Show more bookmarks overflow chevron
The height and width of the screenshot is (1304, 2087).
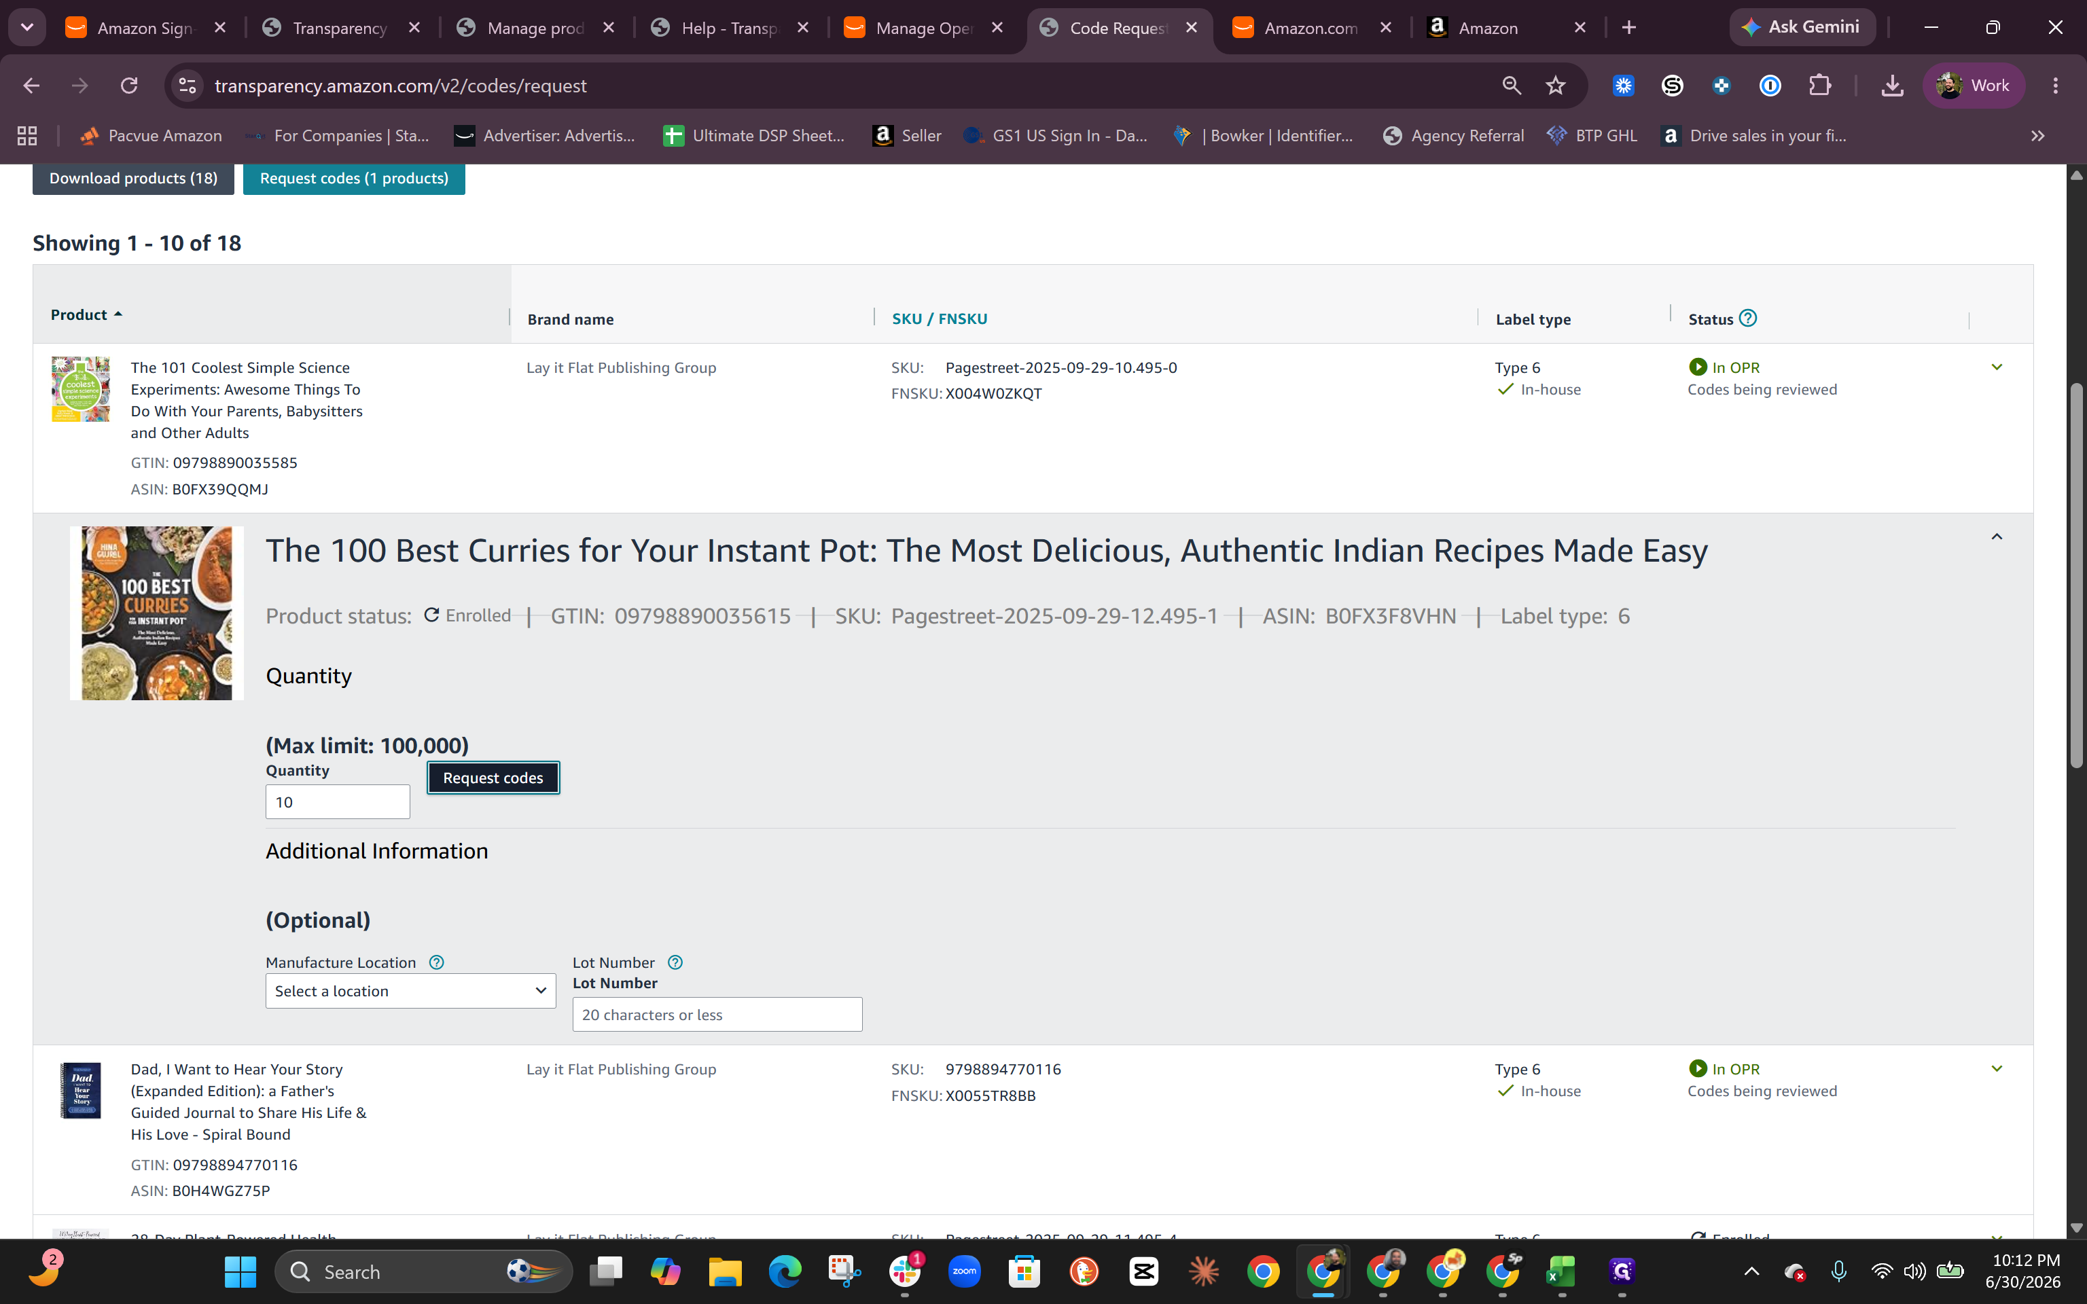(x=2038, y=135)
